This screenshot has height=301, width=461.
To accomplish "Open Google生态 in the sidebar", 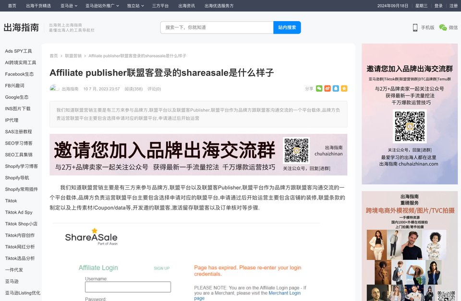I will point(17,97).
